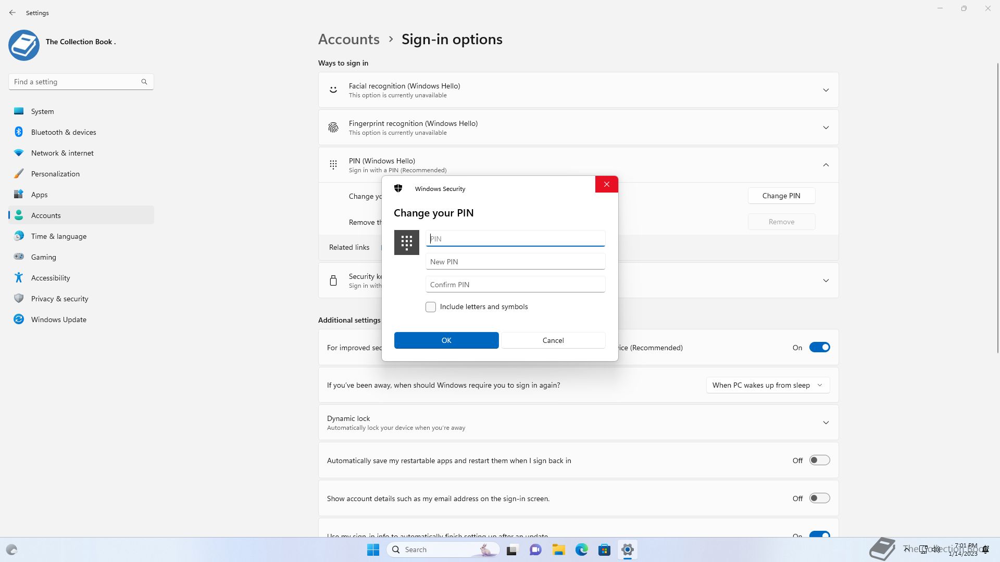Click the Additional settings heading
The image size is (1000, 562).
coord(349,320)
